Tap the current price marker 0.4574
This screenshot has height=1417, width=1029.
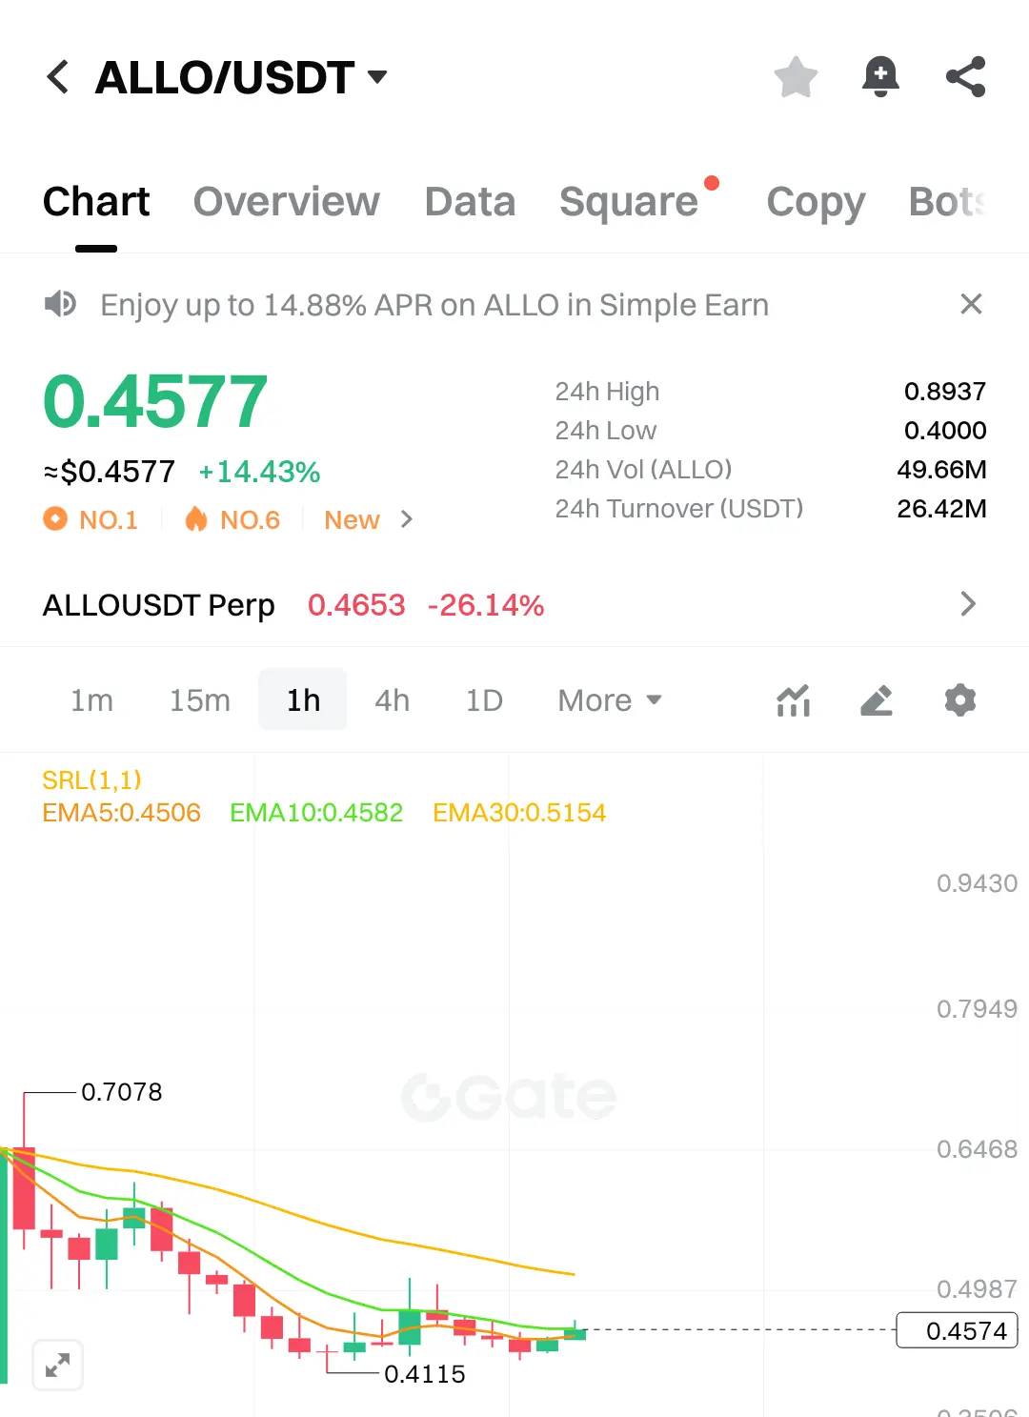[x=957, y=1330]
